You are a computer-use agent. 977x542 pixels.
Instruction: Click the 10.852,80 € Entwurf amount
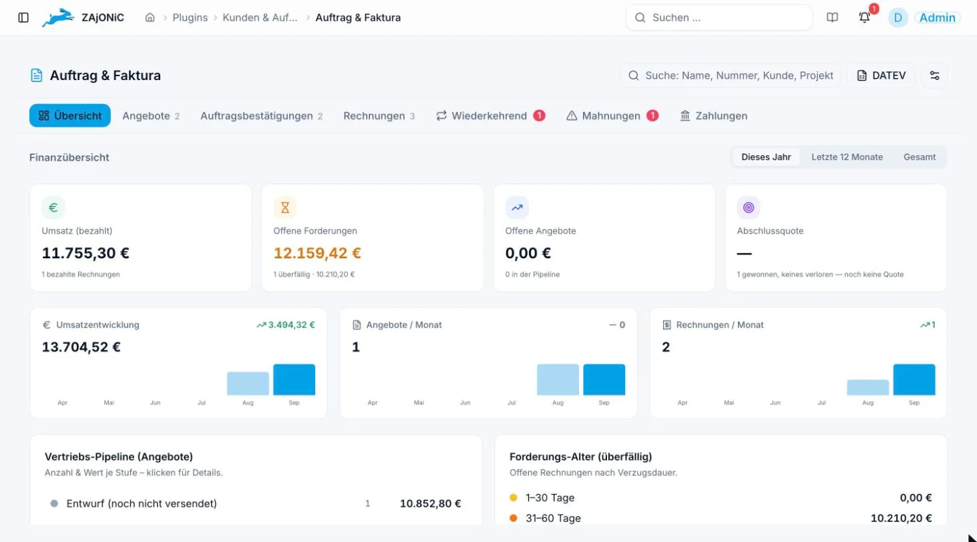pos(431,504)
